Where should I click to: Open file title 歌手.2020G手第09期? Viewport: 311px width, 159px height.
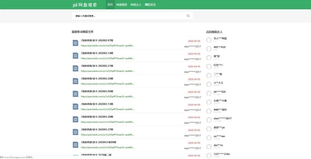tap(99, 142)
